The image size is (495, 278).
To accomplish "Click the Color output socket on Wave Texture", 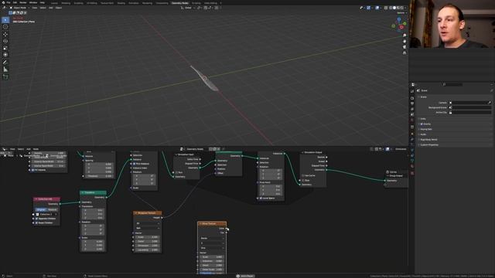I will [227, 229].
